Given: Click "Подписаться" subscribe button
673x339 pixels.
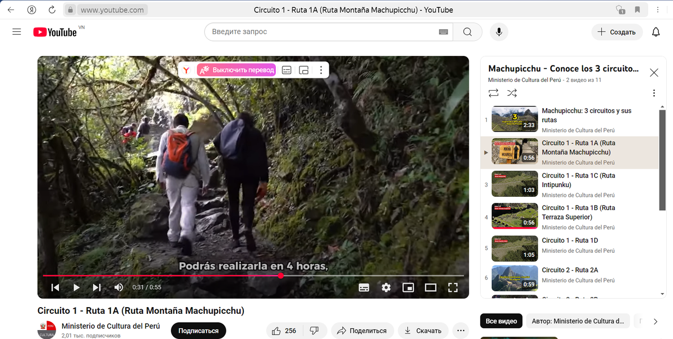Looking at the screenshot, I should point(199,331).
